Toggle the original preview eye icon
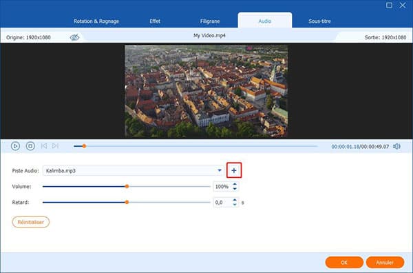The width and height of the screenshot is (413, 273). (x=74, y=37)
